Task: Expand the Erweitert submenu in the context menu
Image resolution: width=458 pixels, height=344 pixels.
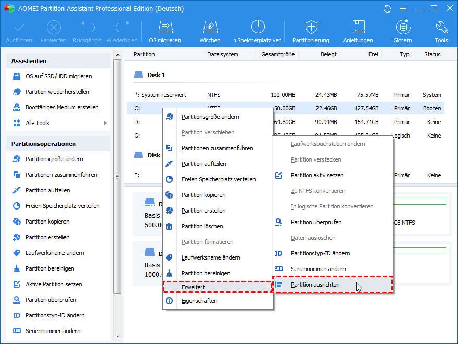Action: pos(218,287)
